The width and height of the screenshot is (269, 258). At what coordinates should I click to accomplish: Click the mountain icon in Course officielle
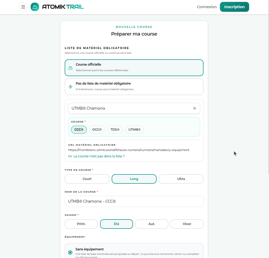(70, 68)
